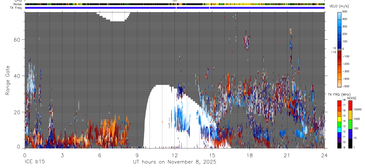This screenshot has width=365, height=168.
Task: Click velocity scale label '-100'
Action: click(x=346, y=56)
